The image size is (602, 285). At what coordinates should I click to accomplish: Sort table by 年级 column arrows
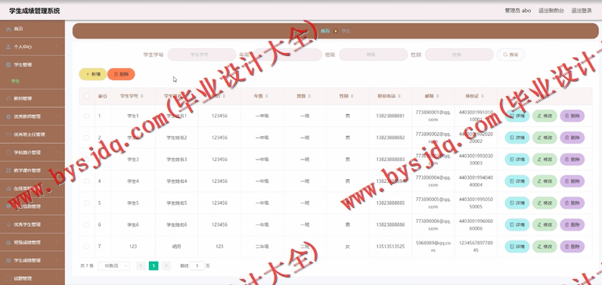pyautogui.click(x=266, y=96)
